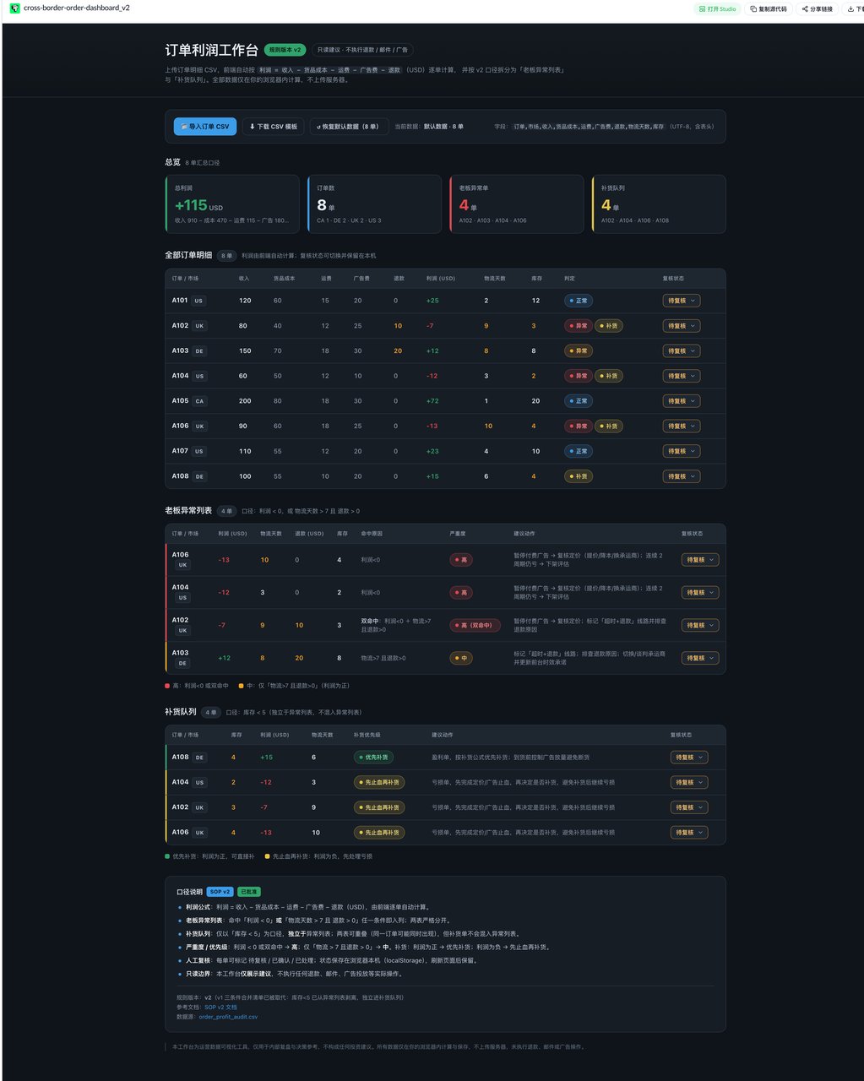The width and height of the screenshot is (864, 1081).
Task: Click the 优先补货 badge for A108
Action: click(x=373, y=758)
